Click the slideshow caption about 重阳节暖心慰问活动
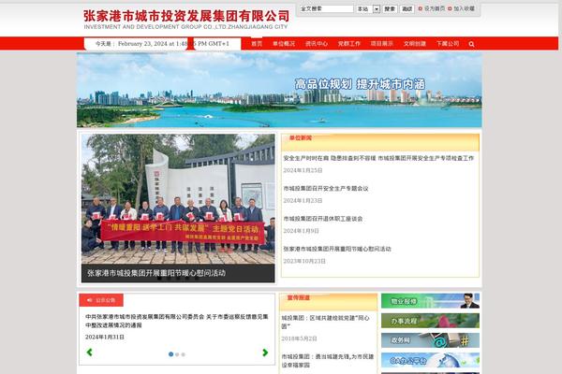Viewport: 562px width, 374px height. [156, 273]
